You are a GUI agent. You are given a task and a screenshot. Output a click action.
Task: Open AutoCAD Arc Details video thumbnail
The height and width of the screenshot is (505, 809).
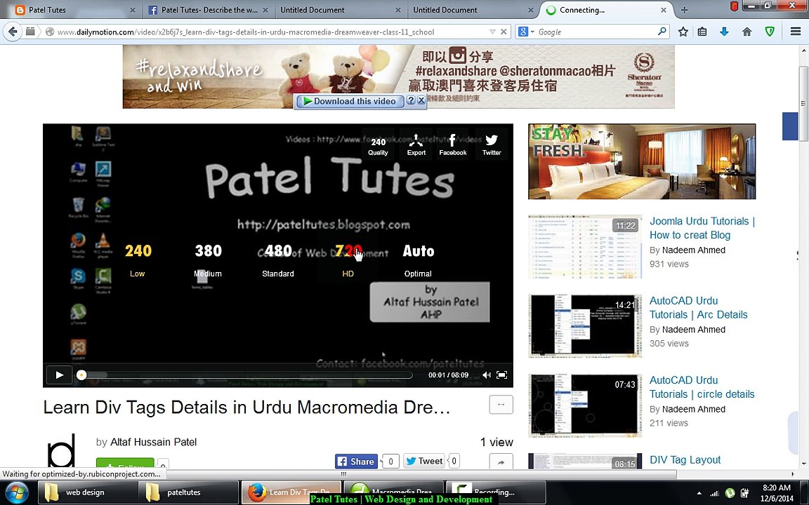pyautogui.click(x=585, y=326)
